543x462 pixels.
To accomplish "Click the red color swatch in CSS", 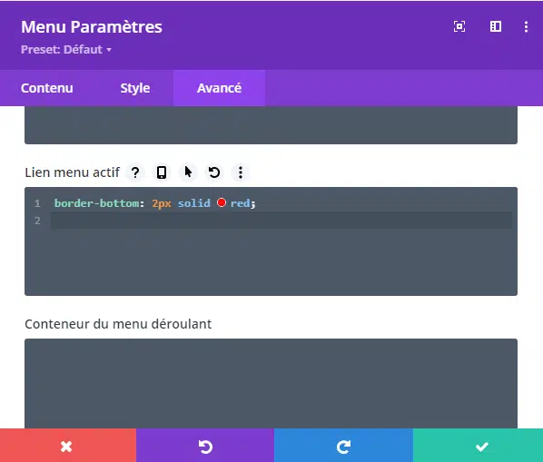I will point(222,202).
